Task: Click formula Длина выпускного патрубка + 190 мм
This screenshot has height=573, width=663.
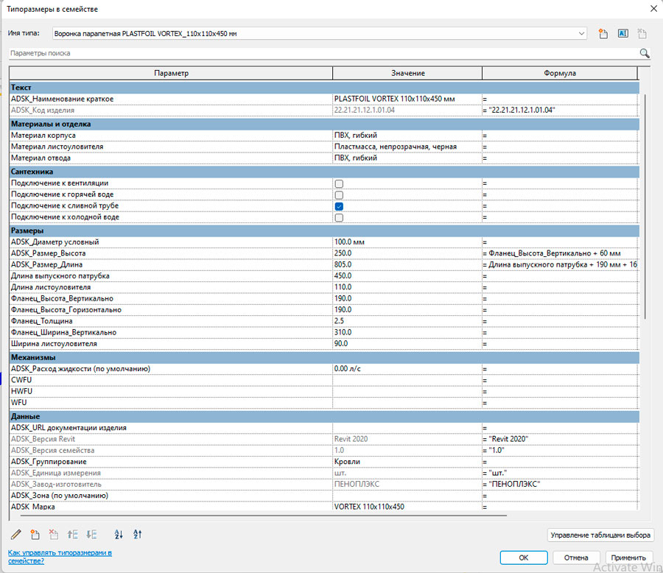Action: pyautogui.click(x=561, y=264)
